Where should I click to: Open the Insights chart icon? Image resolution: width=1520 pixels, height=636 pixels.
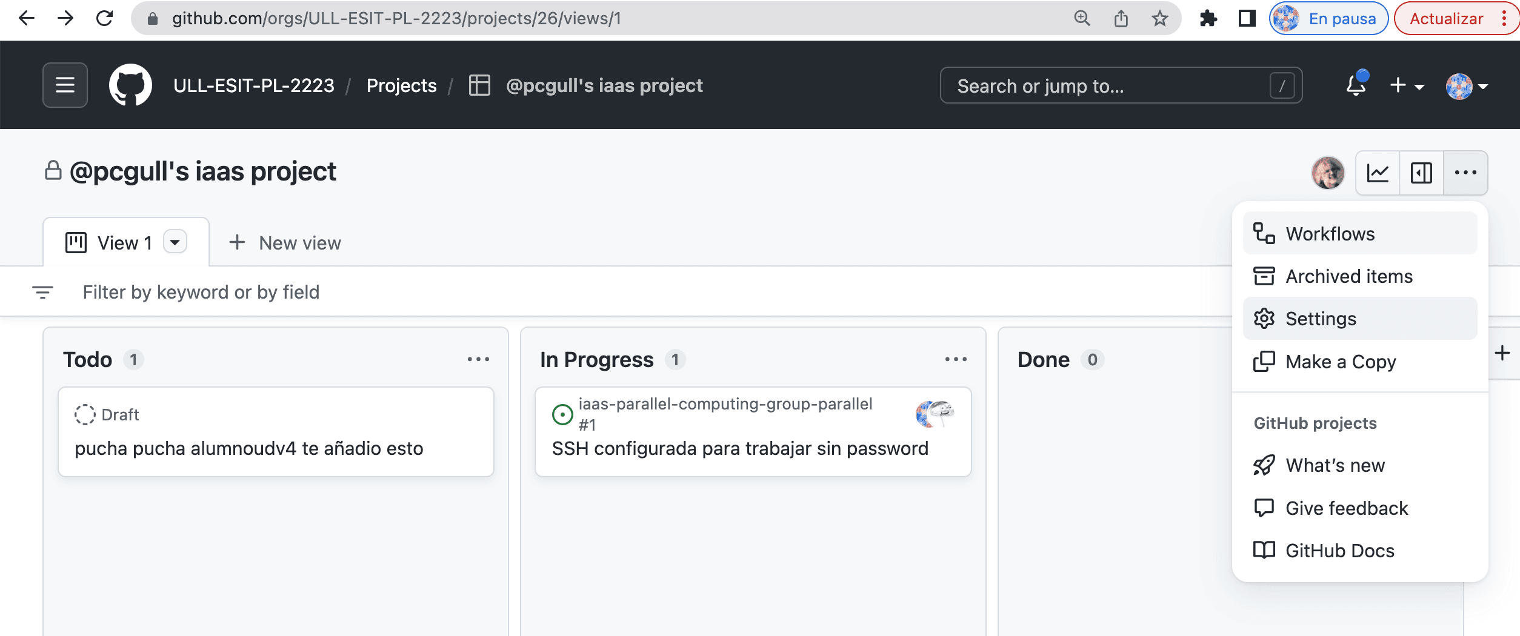point(1377,173)
